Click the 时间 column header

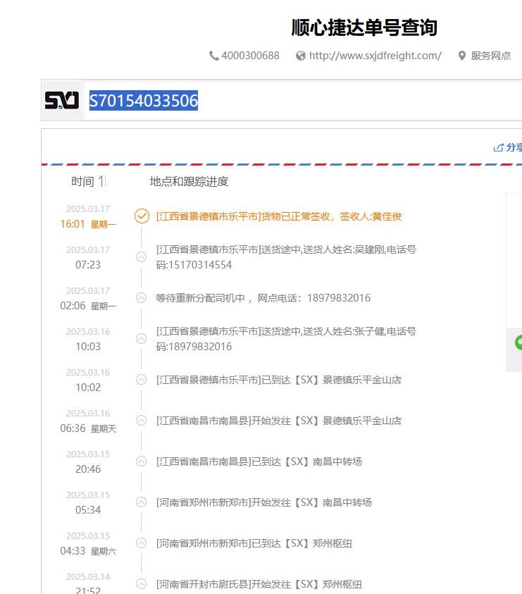pyautogui.click(x=82, y=182)
